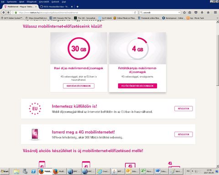This screenshot has width=219, height=175.
Task: Open a new tab with the plus button
Action: click(x=78, y=7)
